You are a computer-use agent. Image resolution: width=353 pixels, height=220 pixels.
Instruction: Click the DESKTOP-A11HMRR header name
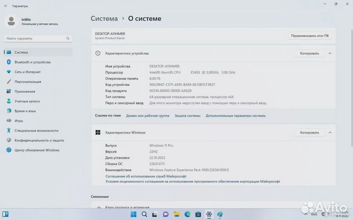pyautogui.click(x=110, y=34)
